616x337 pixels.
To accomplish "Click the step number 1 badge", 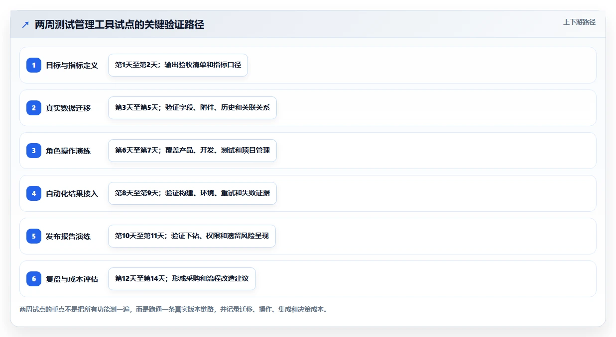I will (34, 65).
